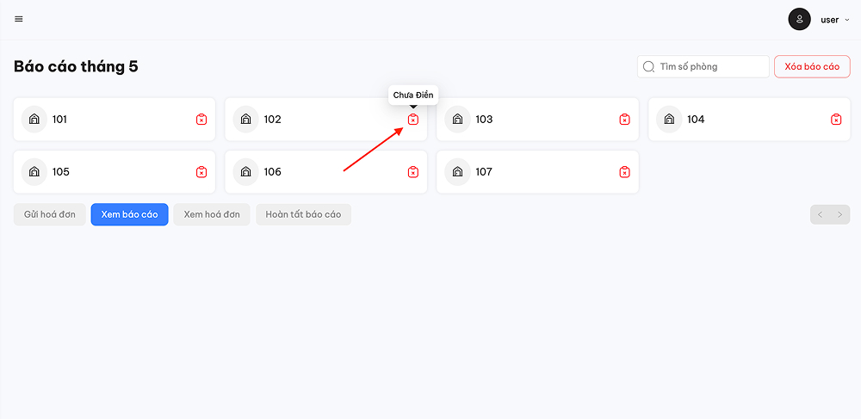Screen dimensions: 861x419
Task: Go to the next page arrow
Action: [x=840, y=214]
